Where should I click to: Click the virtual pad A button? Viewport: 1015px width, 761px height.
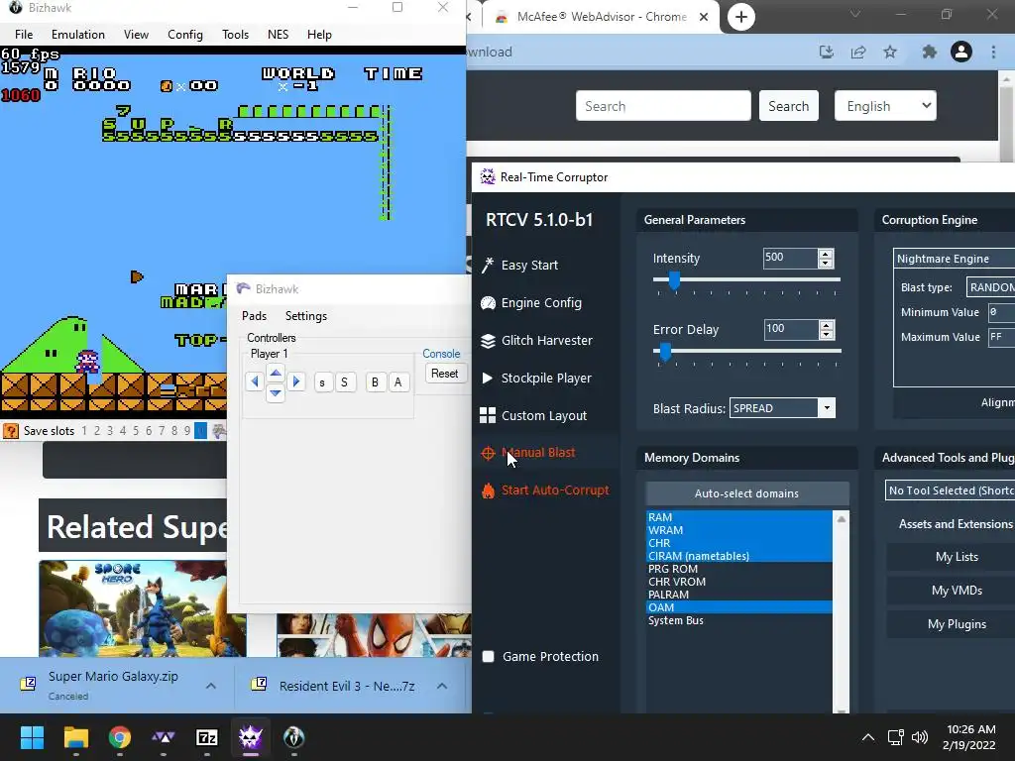(398, 382)
